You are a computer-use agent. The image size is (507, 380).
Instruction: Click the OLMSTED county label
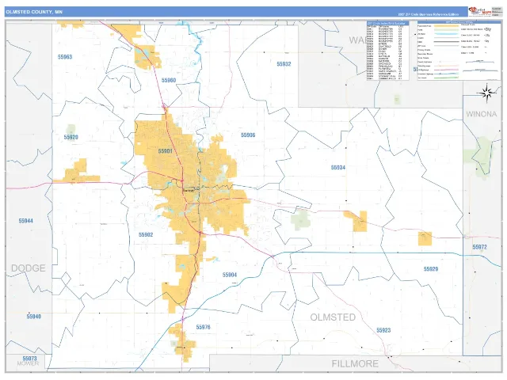click(x=333, y=317)
